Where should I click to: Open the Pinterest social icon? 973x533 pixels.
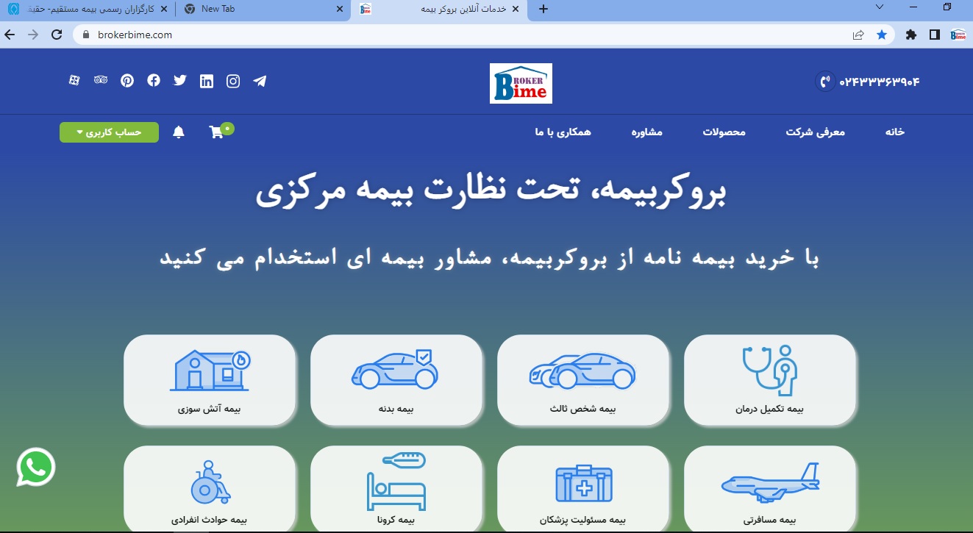(x=127, y=80)
